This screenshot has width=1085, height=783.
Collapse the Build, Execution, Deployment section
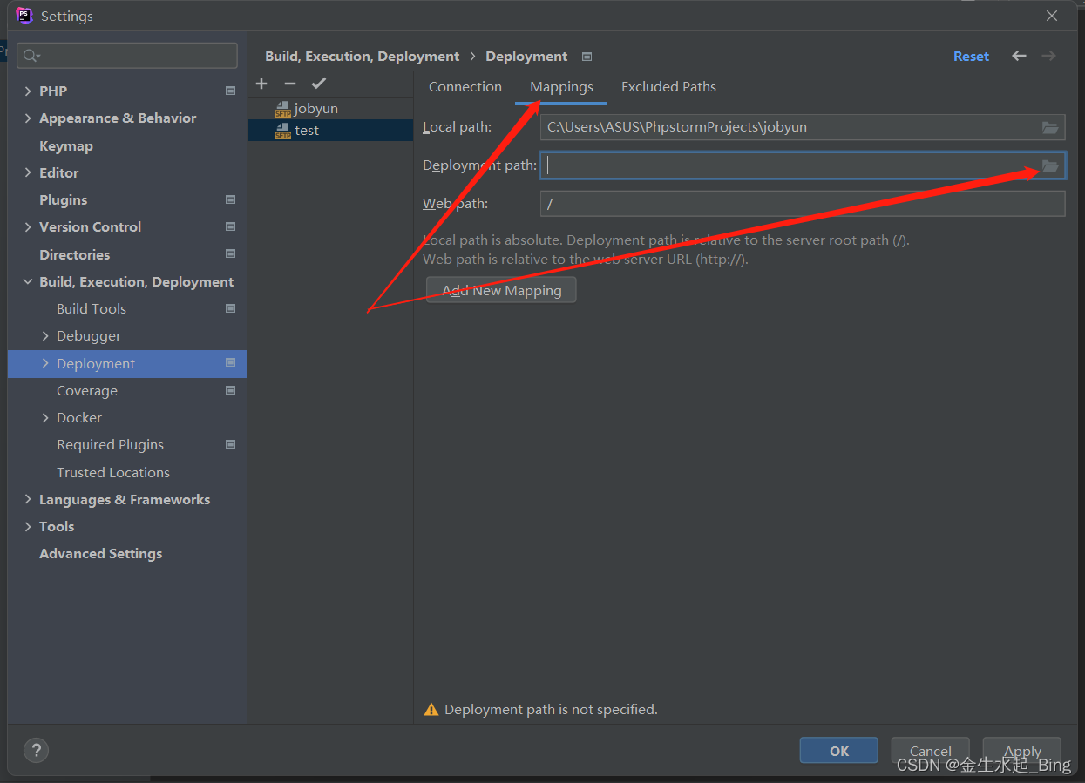click(x=27, y=281)
